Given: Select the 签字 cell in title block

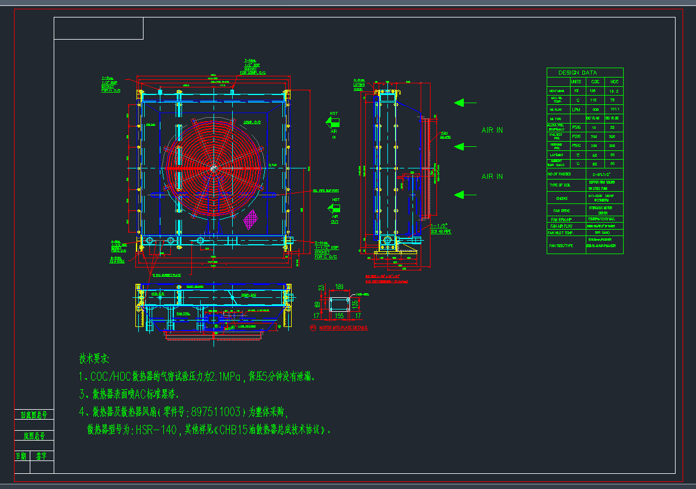Looking at the screenshot, I should pos(41,456).
